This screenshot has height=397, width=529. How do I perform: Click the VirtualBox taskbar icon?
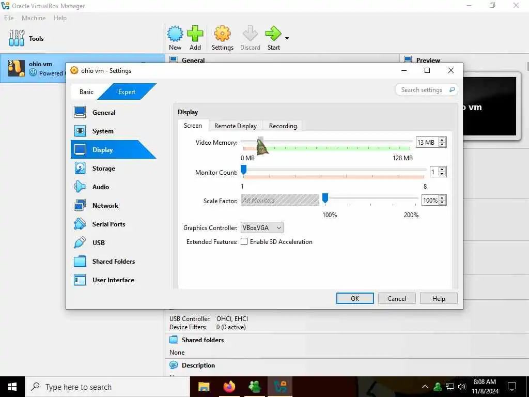(x=280, y=387)
